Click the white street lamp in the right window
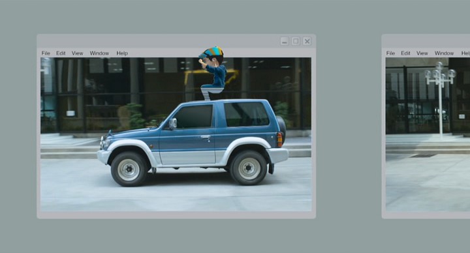The image size is (470, 253). point(440,99)
